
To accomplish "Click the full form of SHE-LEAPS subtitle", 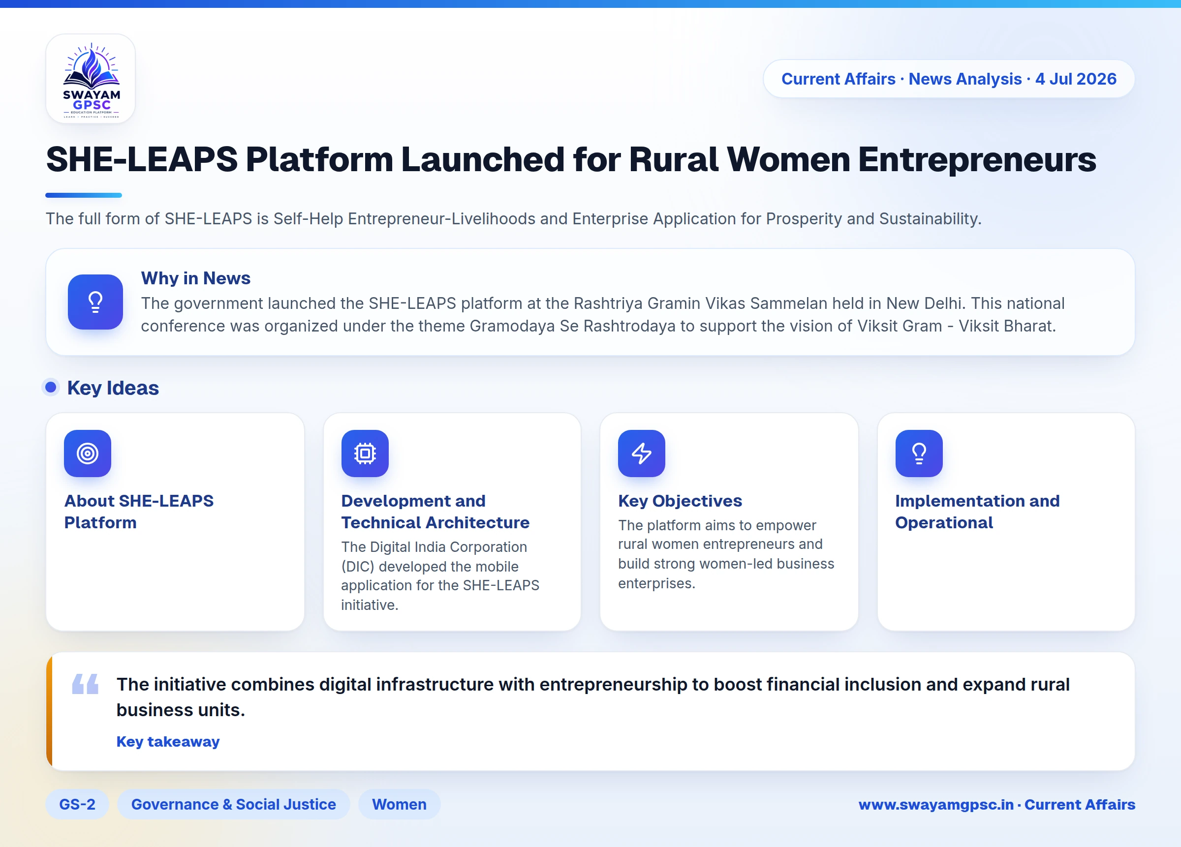I will pyautogui.click(x=513, y=219).
